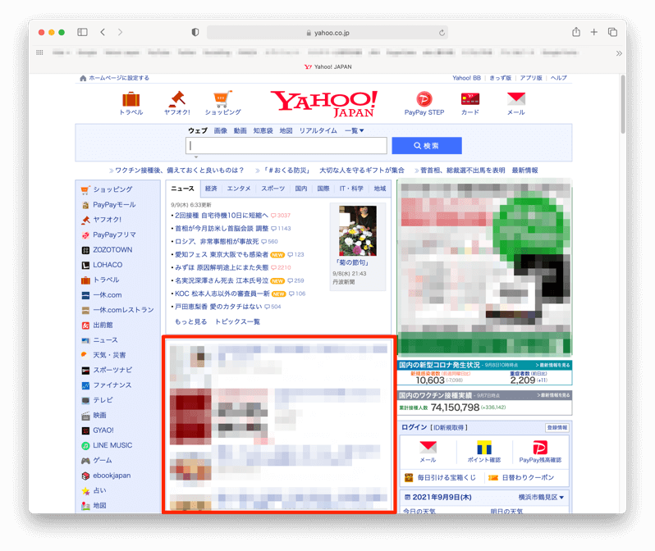Reload the page with the refresh icon
655x551 pixels.
coord(442,33)
